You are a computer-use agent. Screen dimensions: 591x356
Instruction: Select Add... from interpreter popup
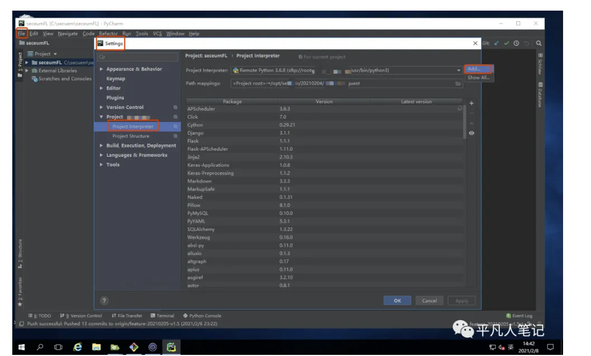tap(478, 69)
